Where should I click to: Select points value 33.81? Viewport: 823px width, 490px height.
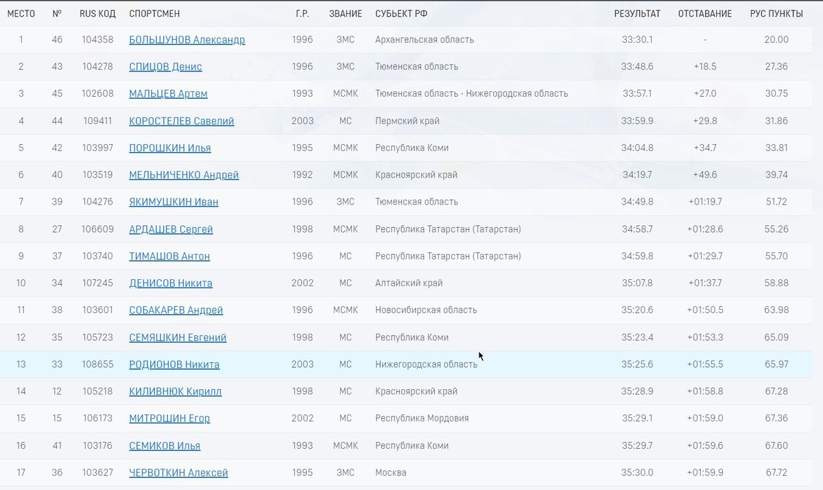[x=776, y=148]
